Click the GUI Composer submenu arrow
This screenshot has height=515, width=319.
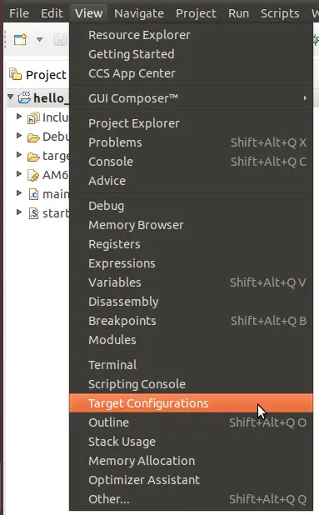pyautogui.click(x=305, y=97)
